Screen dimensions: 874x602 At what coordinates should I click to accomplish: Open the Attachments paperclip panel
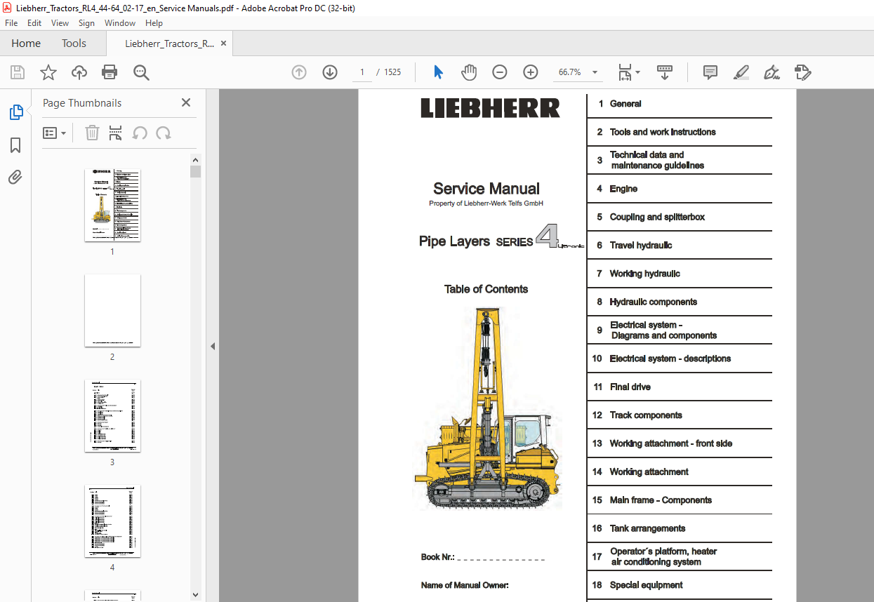pos(15,178)
